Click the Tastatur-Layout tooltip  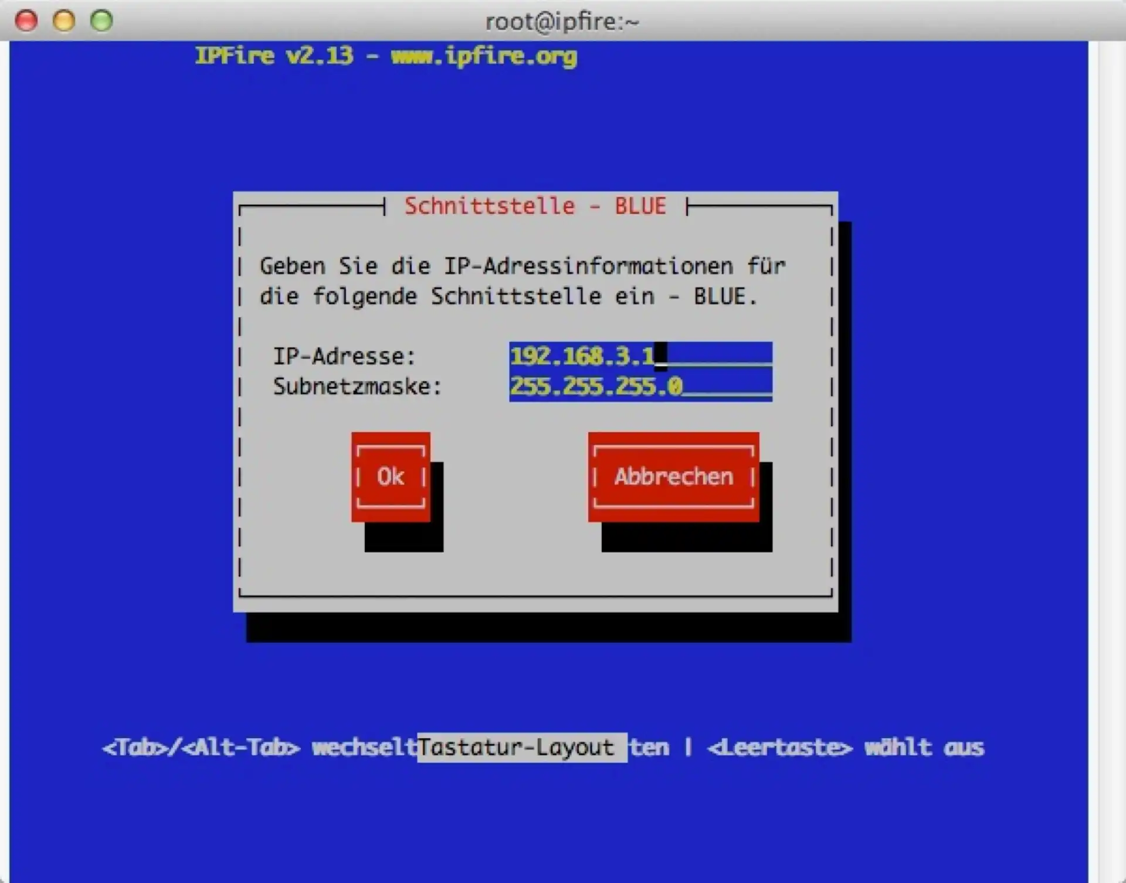pos(521,748)
